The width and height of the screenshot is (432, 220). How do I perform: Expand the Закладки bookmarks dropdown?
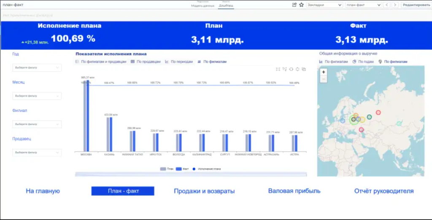click(x=324, y=5)
